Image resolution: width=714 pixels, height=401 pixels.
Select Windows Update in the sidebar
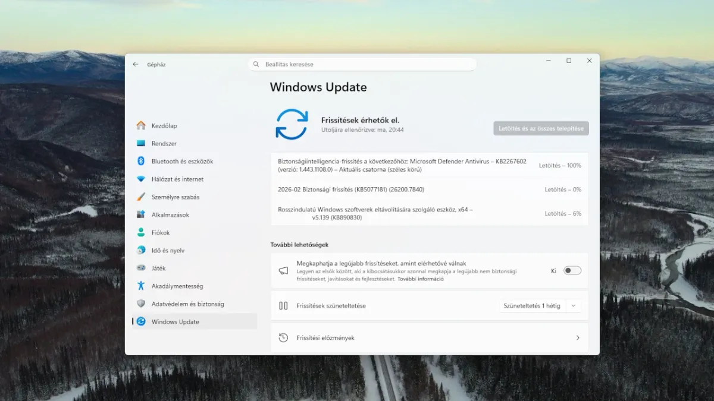point(176,321)
